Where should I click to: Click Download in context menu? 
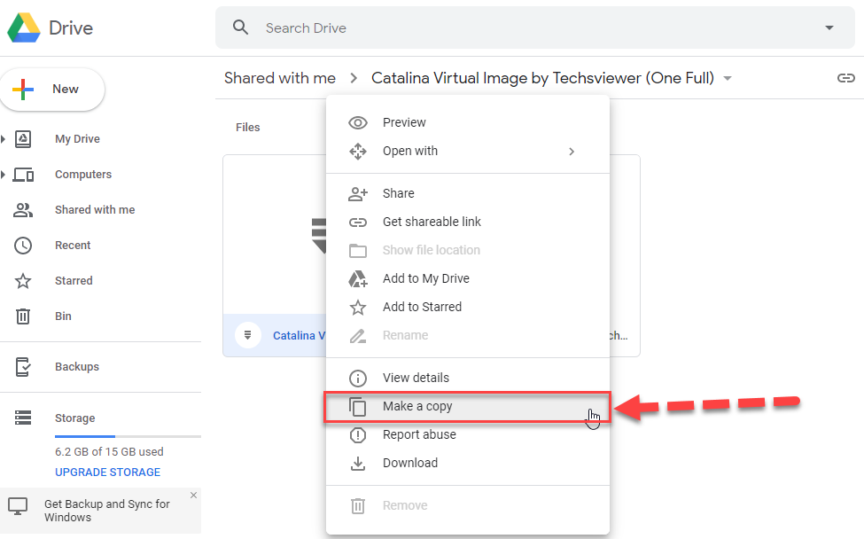[x=468, y=463]
